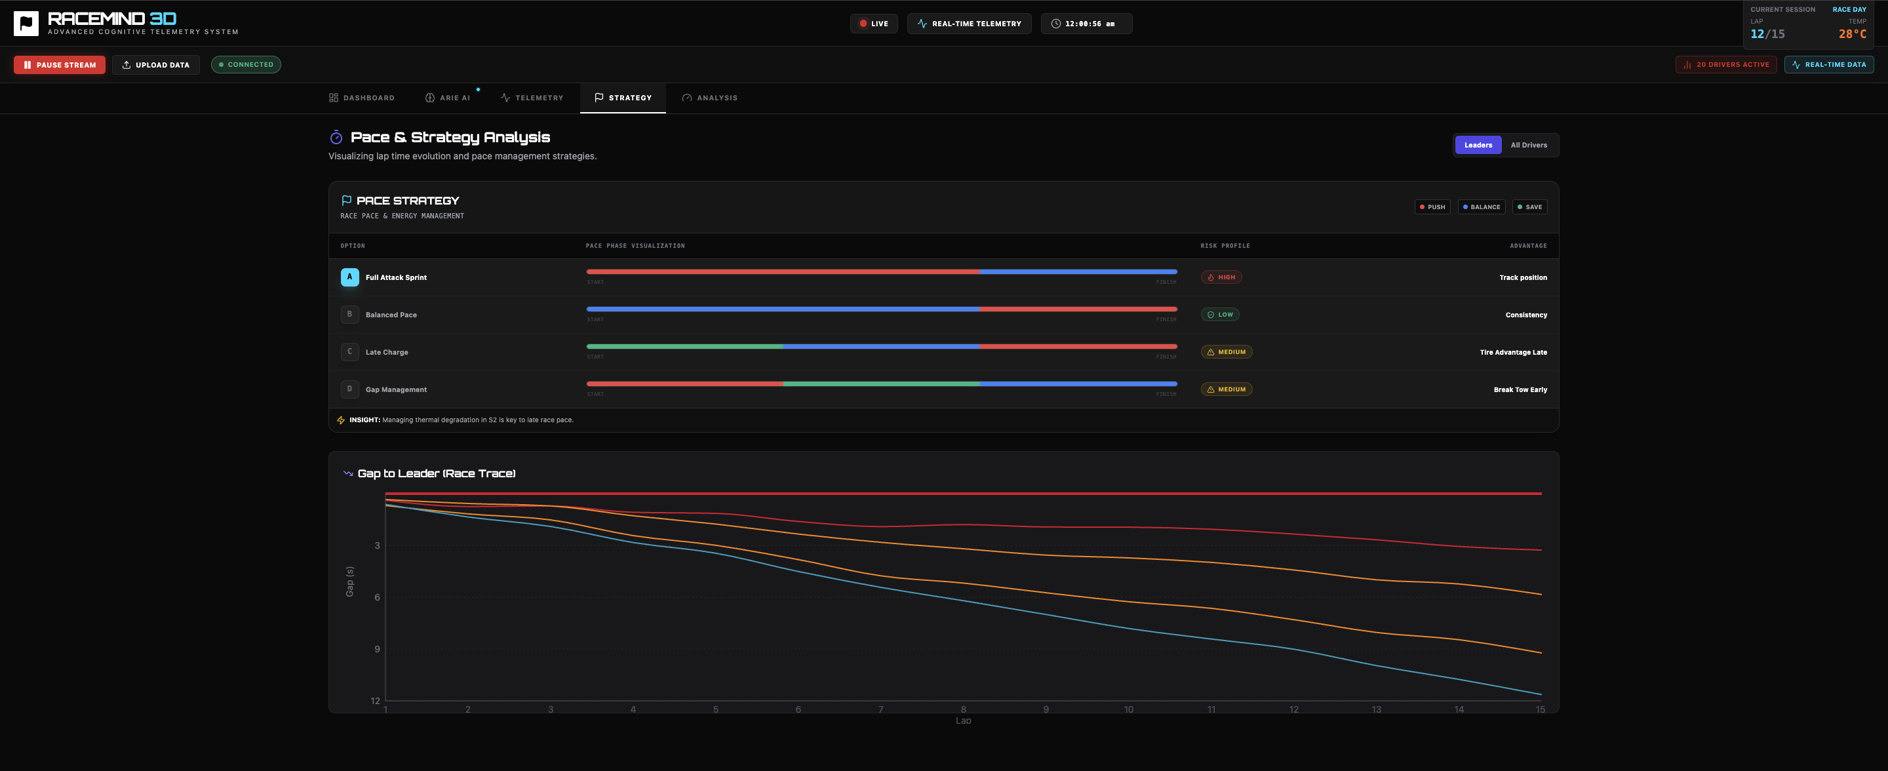Click the 20 Drivers Active badge
1888x771 pixels.
(1725, 64)
